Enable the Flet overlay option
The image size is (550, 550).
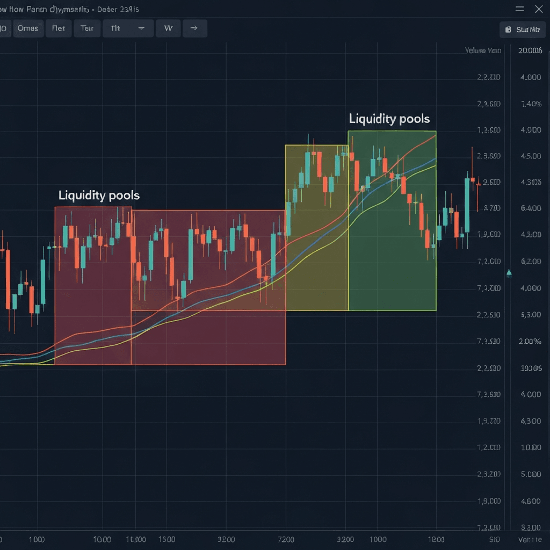[x=58, y=28]
